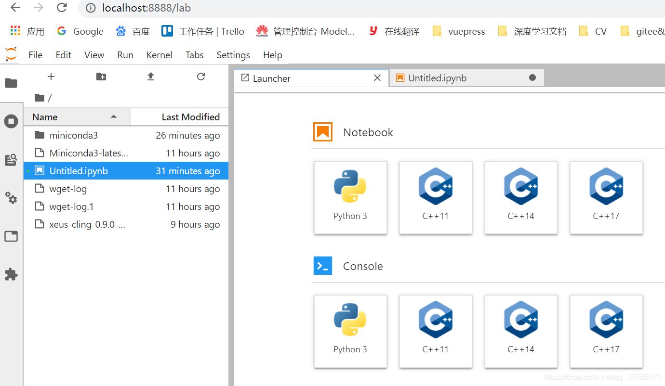Click the Console section heading
The width and height of the screenshot is (665, 386).
pos(363,266)
